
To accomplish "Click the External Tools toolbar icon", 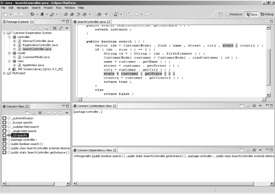I will tap(52, 14).
